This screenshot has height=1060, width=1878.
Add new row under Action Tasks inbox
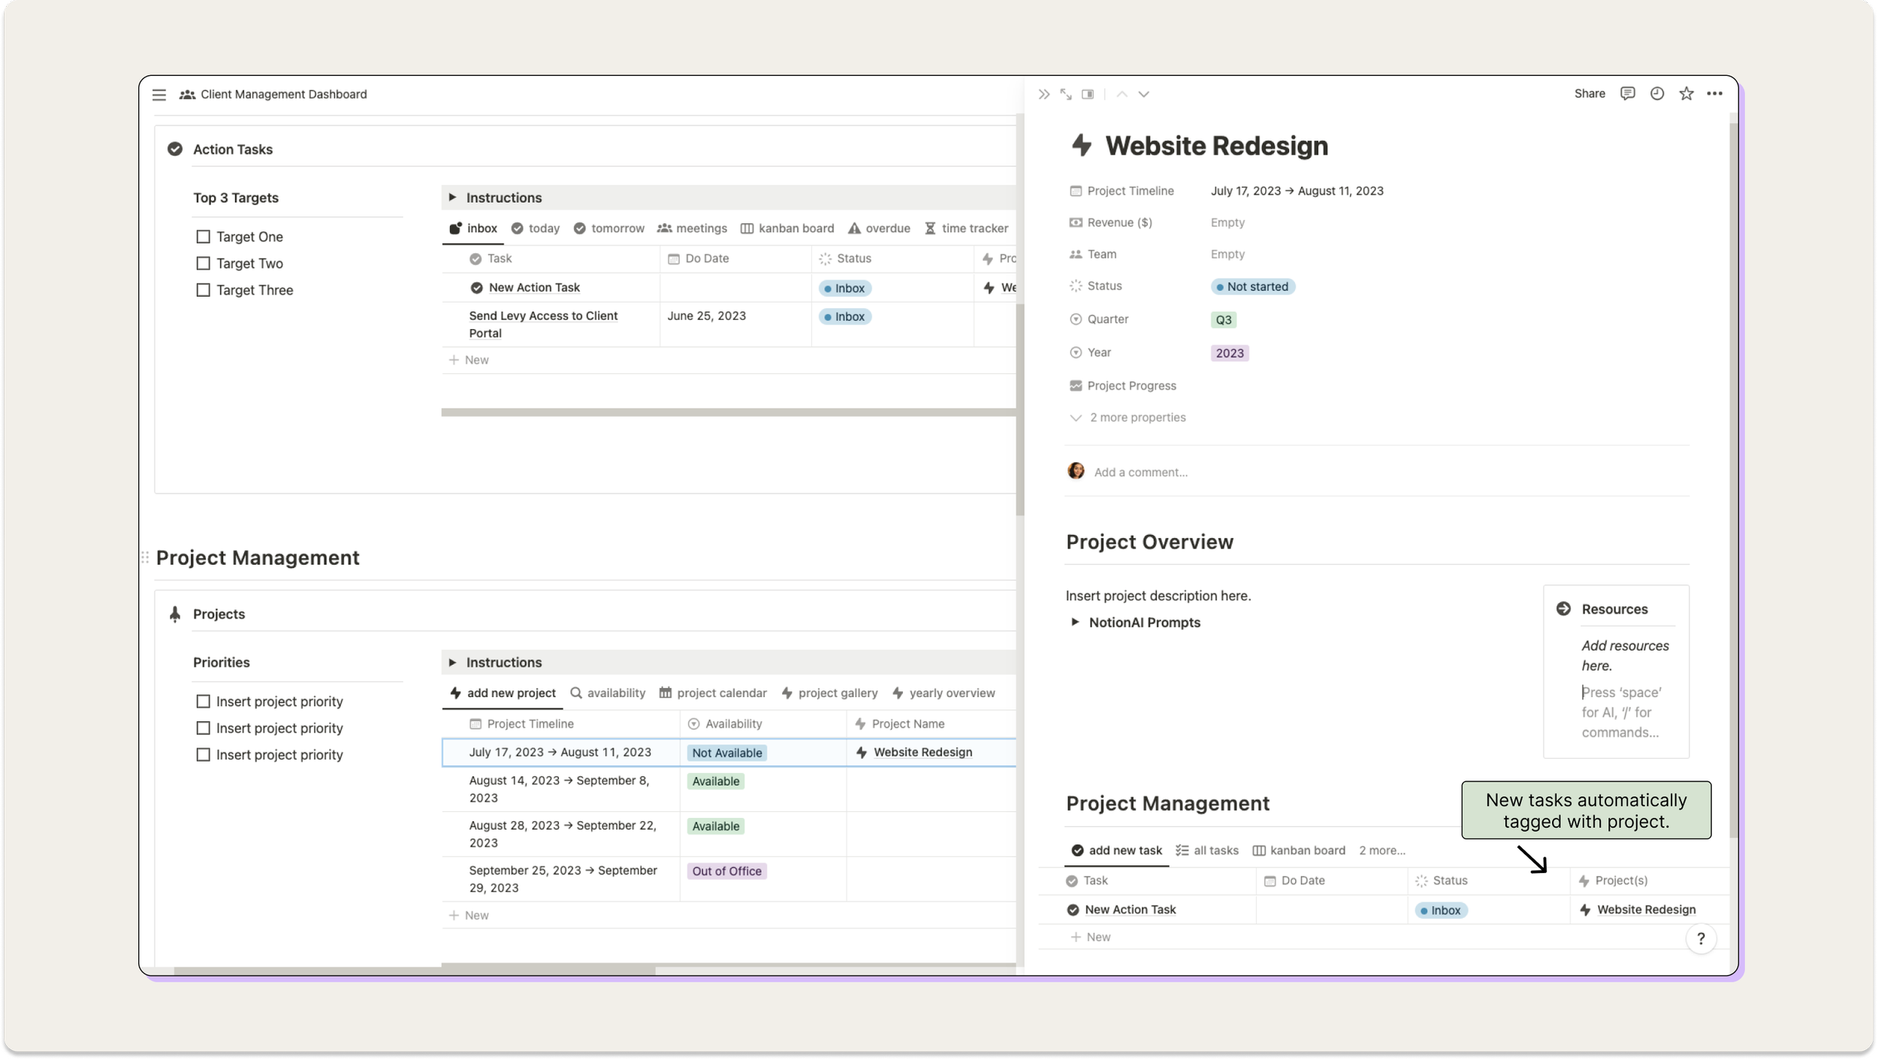(469, 360)
